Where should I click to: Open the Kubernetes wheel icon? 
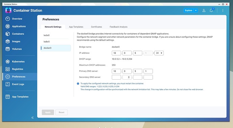(7, 61)
